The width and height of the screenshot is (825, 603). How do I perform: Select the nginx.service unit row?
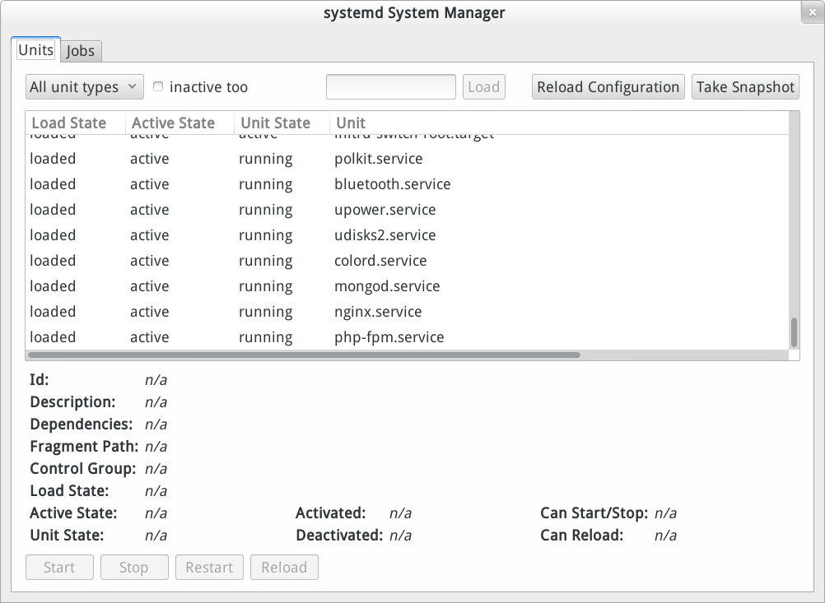[x=378, y=311]
